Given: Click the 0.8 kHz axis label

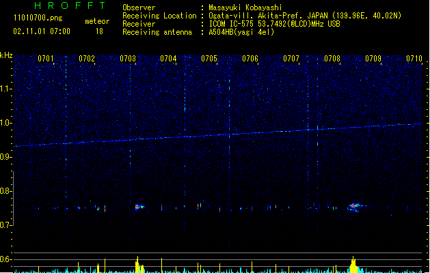Looking at the screenshot, I should 5,191.
